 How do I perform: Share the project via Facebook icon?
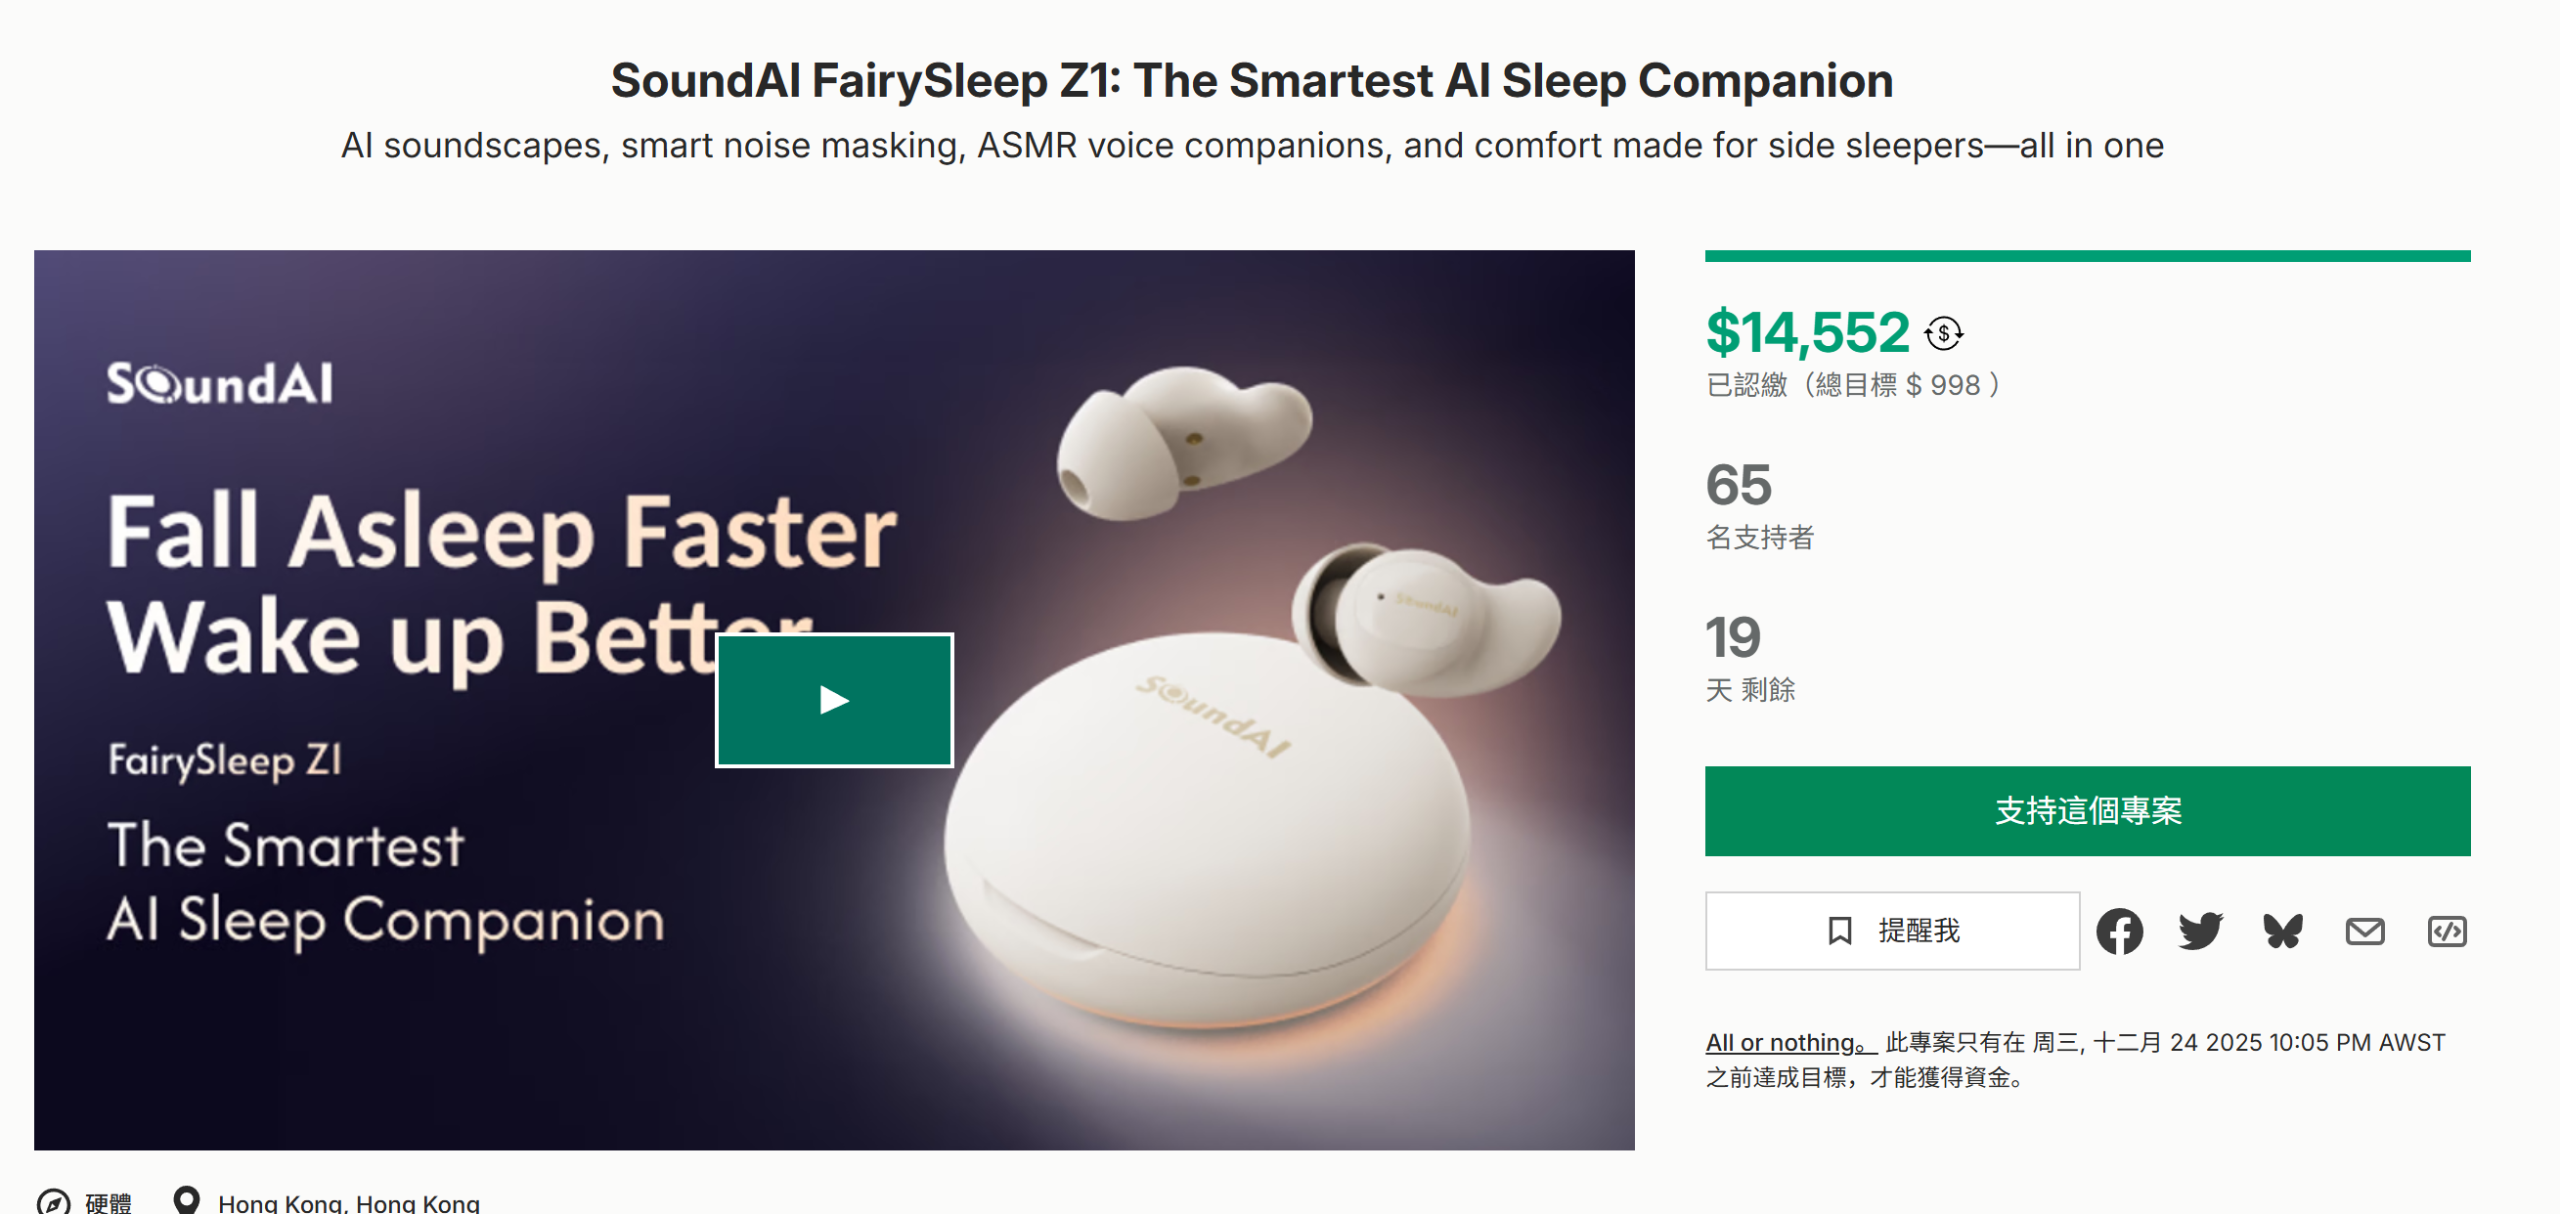pos(2122,931)
